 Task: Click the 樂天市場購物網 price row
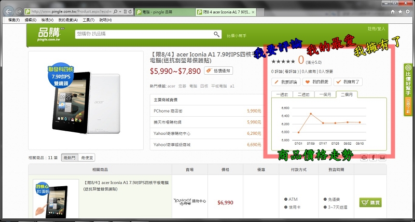tap(207, 122)
